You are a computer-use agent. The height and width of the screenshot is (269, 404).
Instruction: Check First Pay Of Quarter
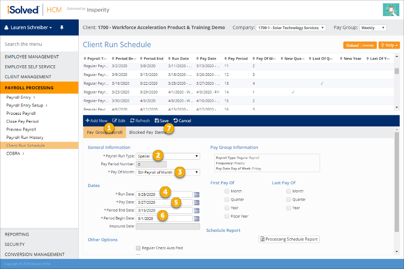227,200
